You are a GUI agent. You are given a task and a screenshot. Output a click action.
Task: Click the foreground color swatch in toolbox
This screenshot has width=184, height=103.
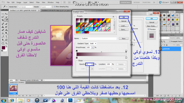pyautogui.click(x=3, y=48)
